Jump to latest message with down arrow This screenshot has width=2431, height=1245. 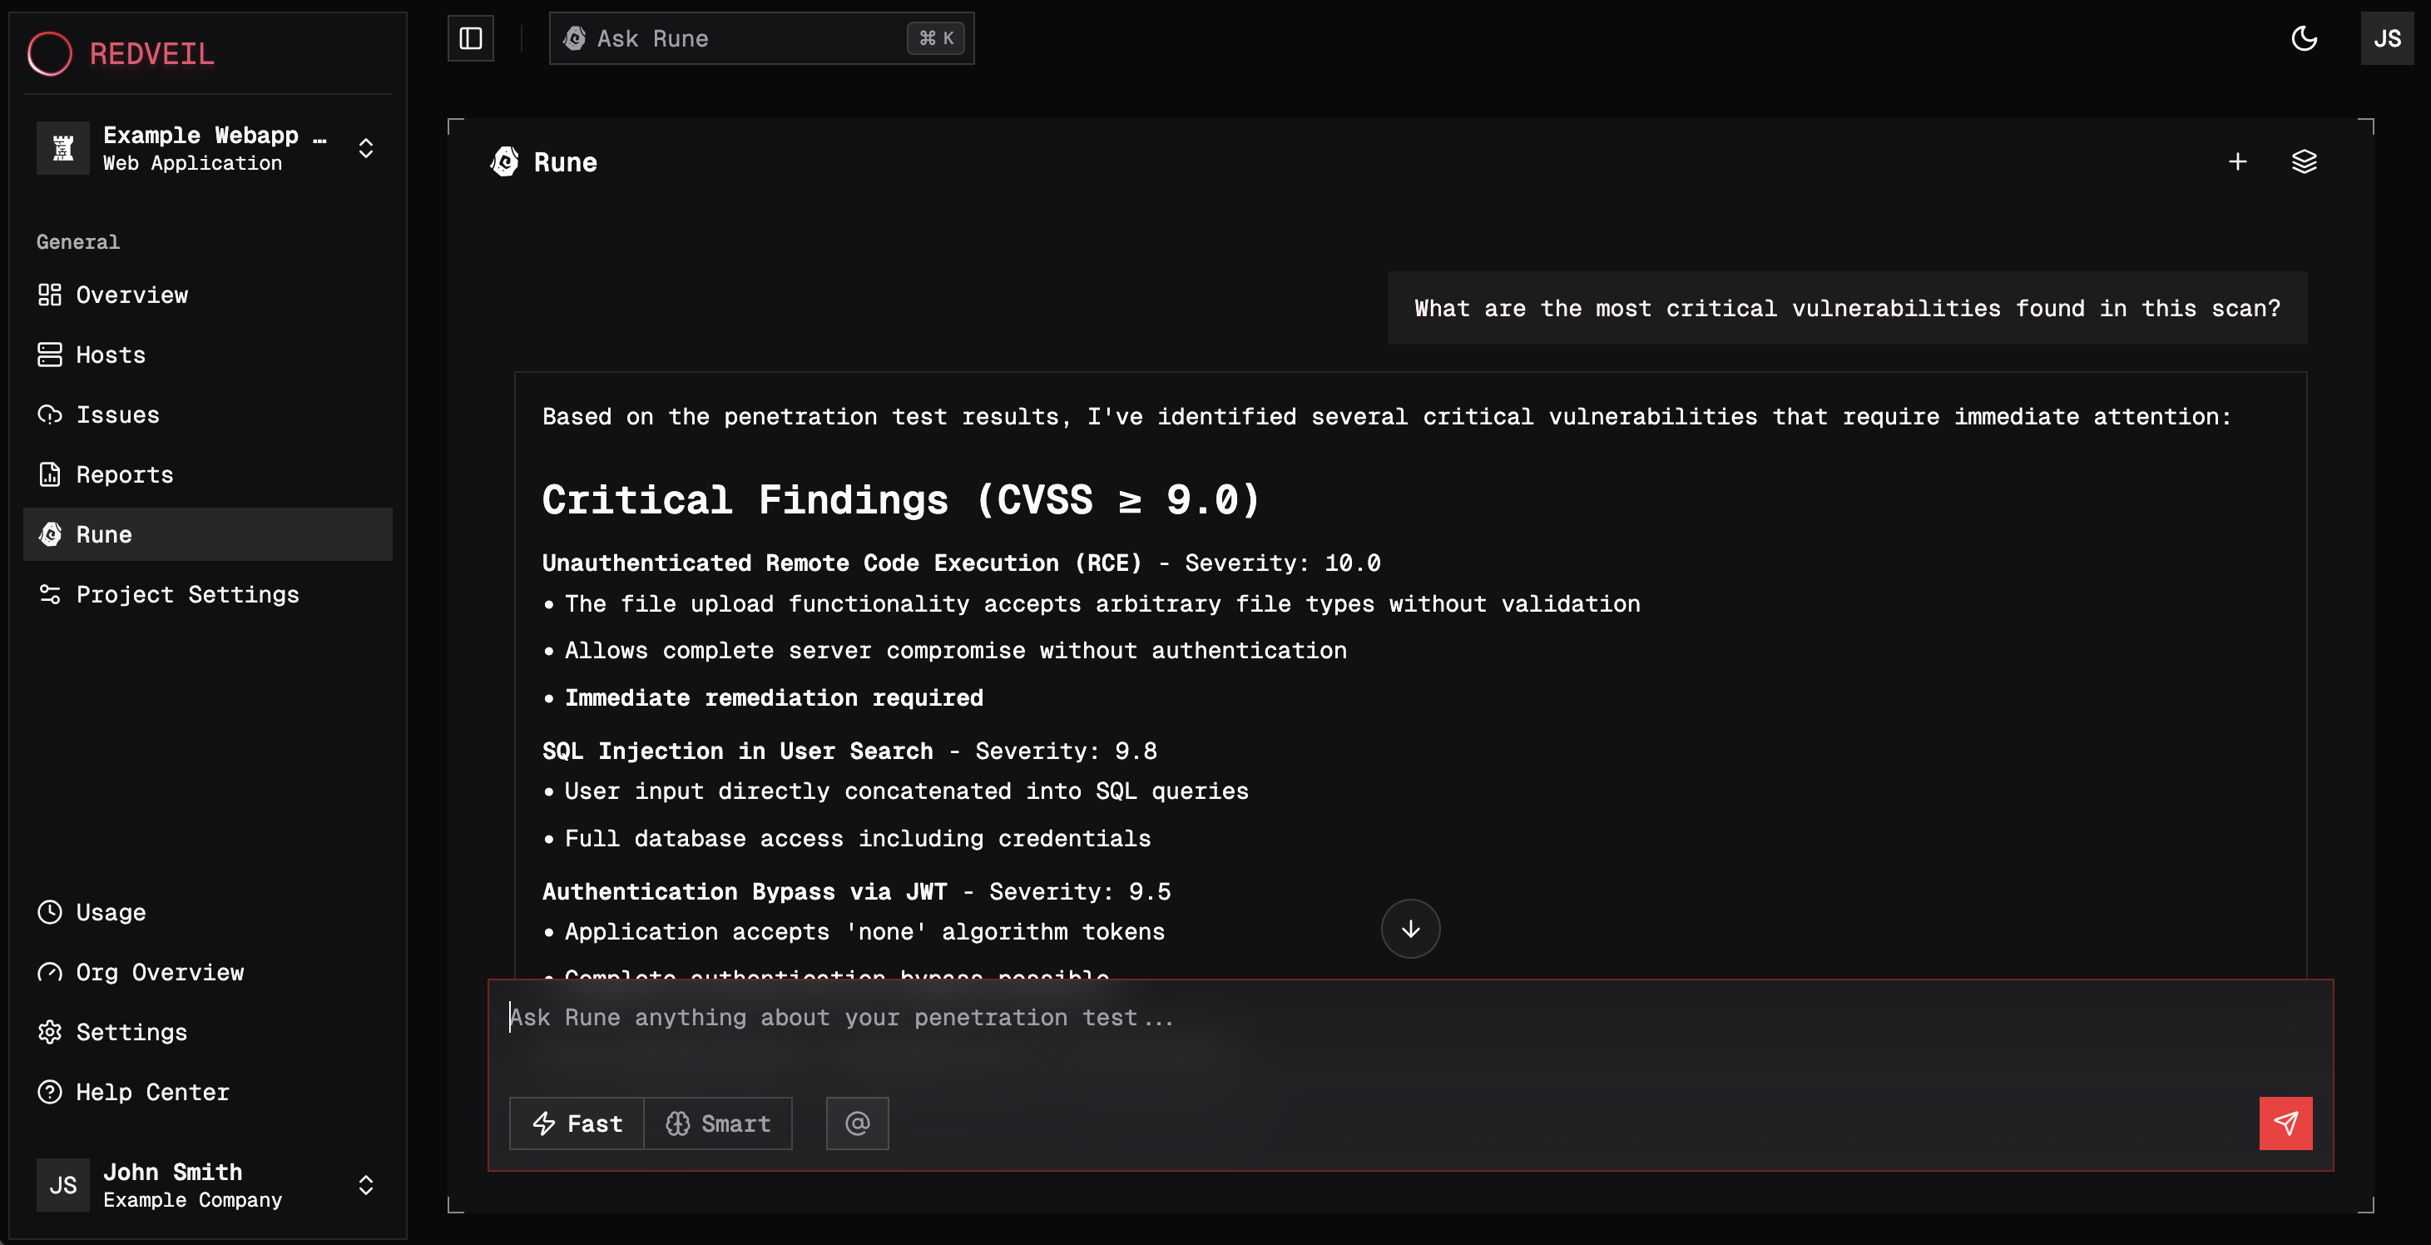pos(1410,929)
